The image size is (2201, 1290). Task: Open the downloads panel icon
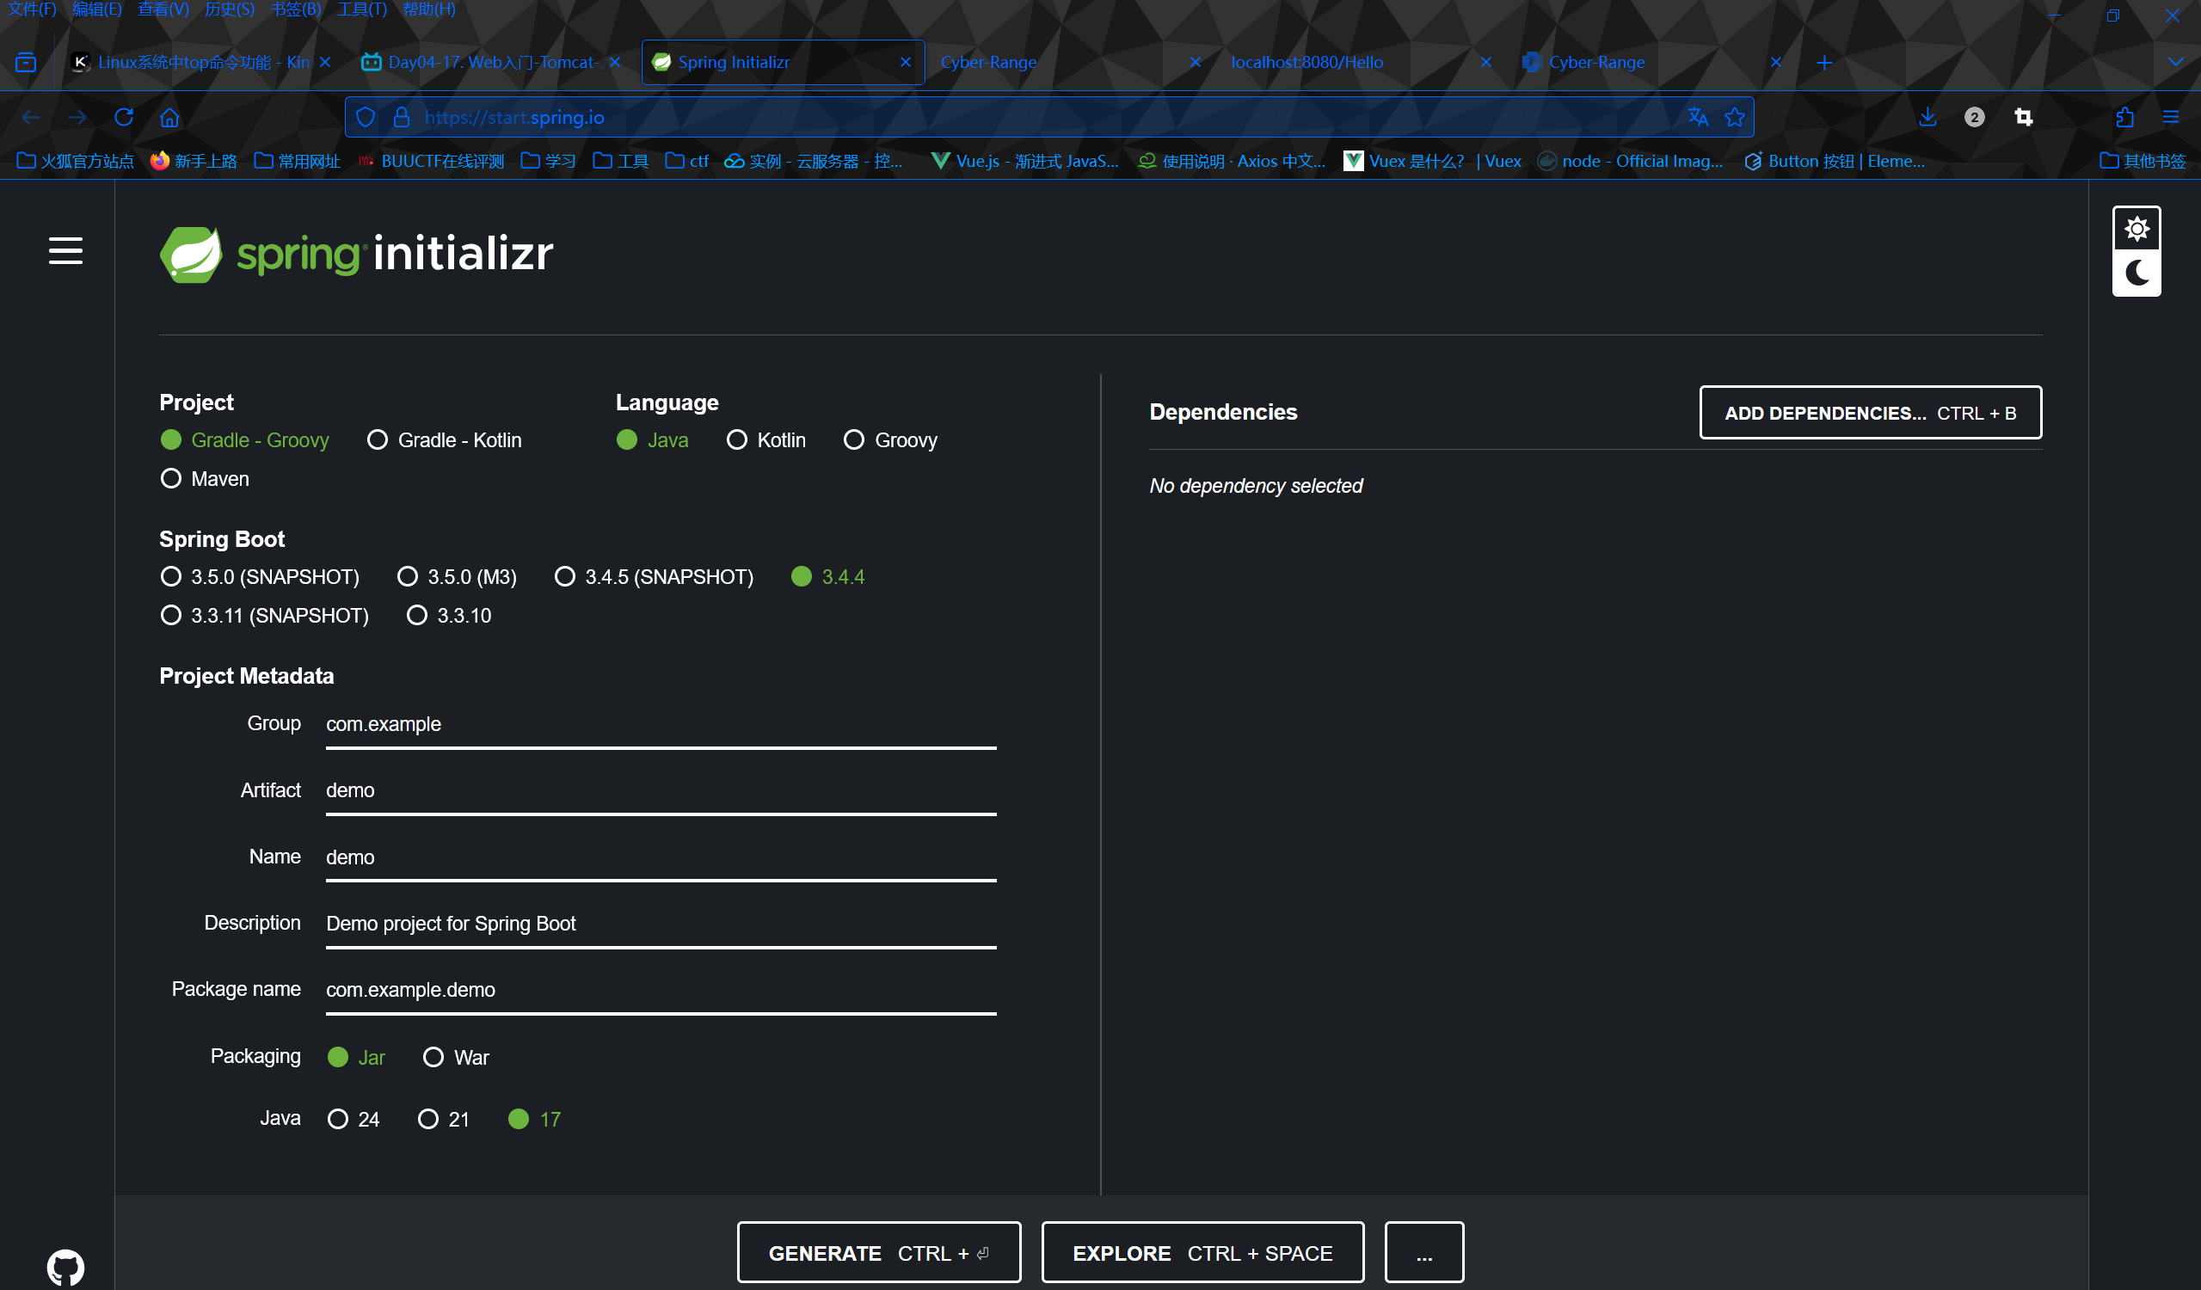[1927, 117]
